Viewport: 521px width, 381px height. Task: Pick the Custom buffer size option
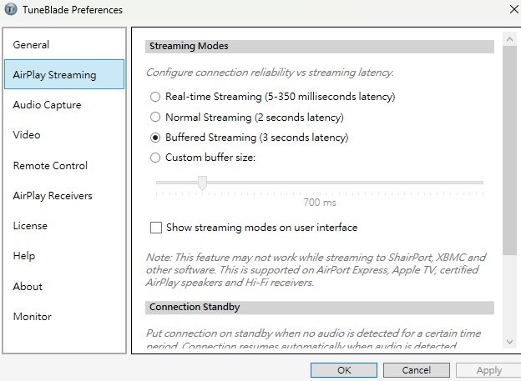155,158
